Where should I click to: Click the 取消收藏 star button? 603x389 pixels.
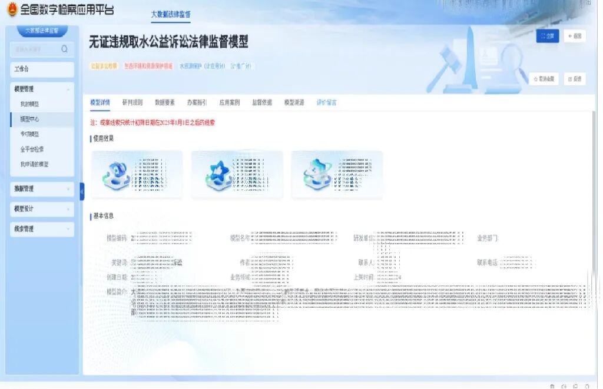544,79
